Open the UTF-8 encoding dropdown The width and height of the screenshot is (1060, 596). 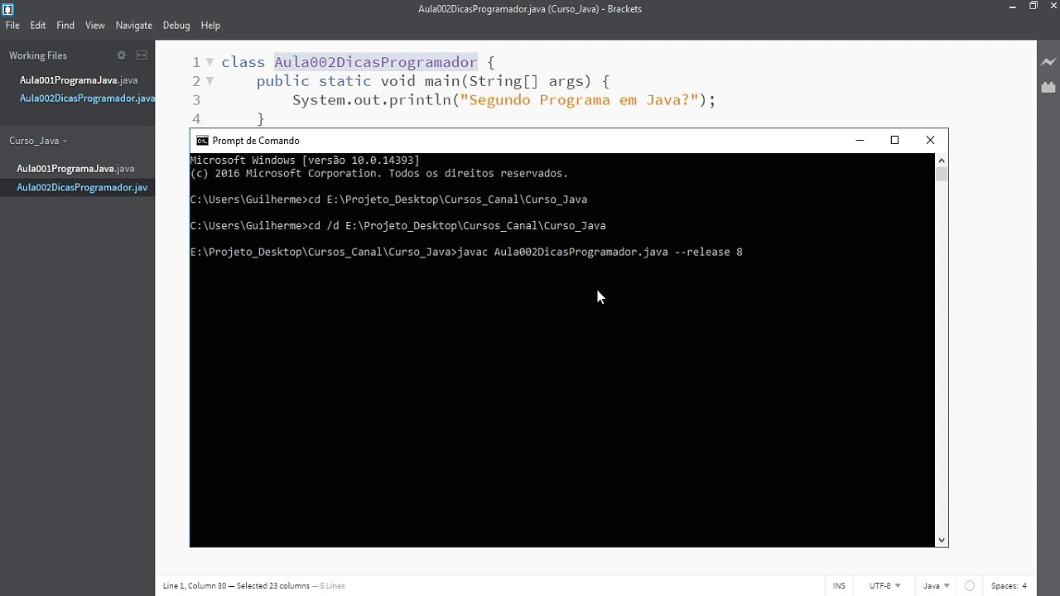pos(884,586)
